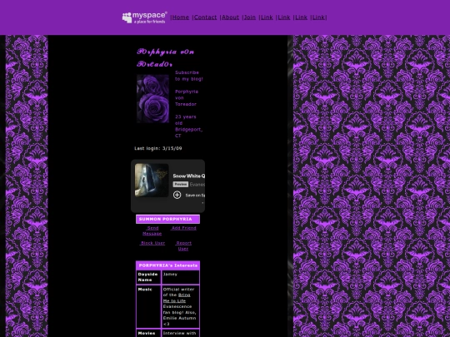Click the 'Subscribe to my blog!' text
The image size is (450, 337).
coord(189,76)
